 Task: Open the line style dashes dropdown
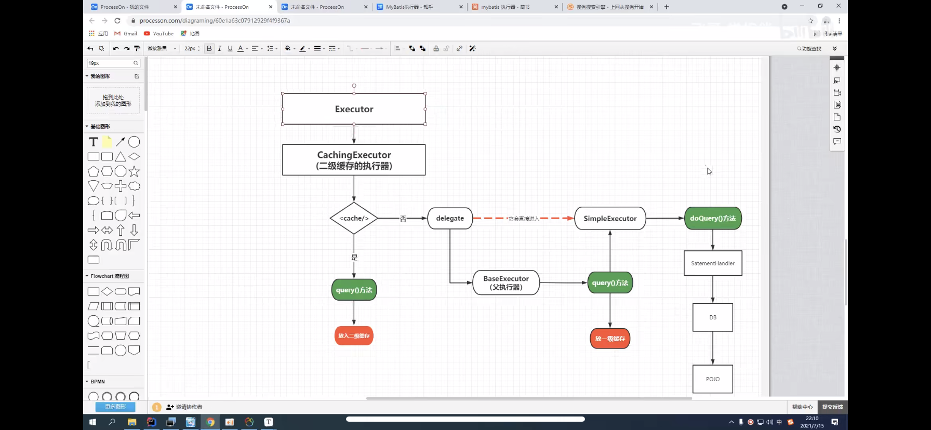point(334,48)
